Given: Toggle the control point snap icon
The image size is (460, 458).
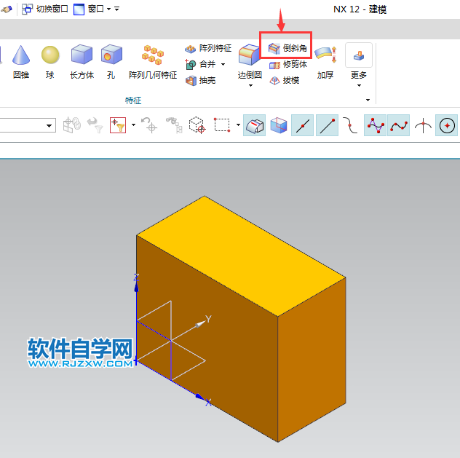Looking at the screenshot, I should pos(375,125).
